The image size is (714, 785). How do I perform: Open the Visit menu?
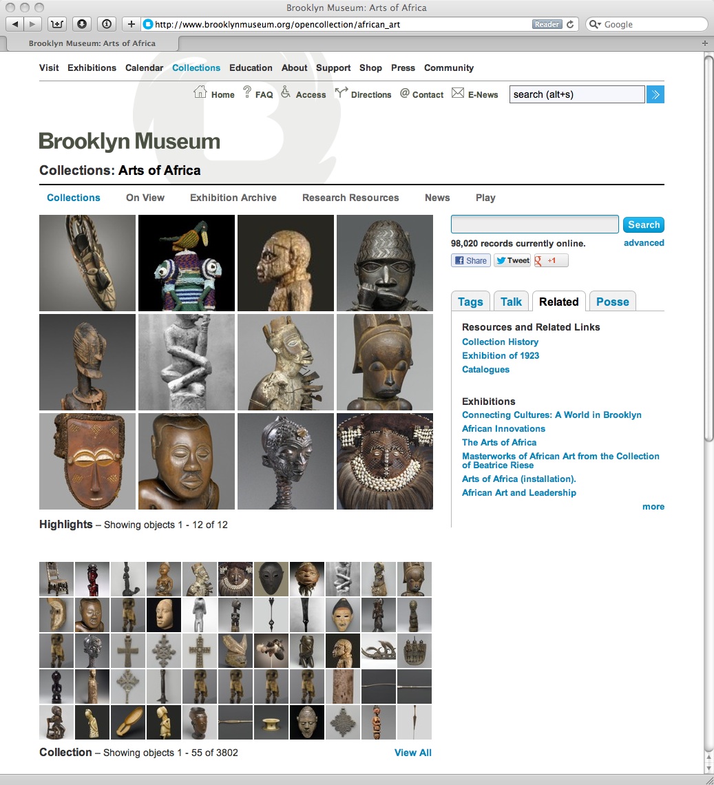(49, 67)
